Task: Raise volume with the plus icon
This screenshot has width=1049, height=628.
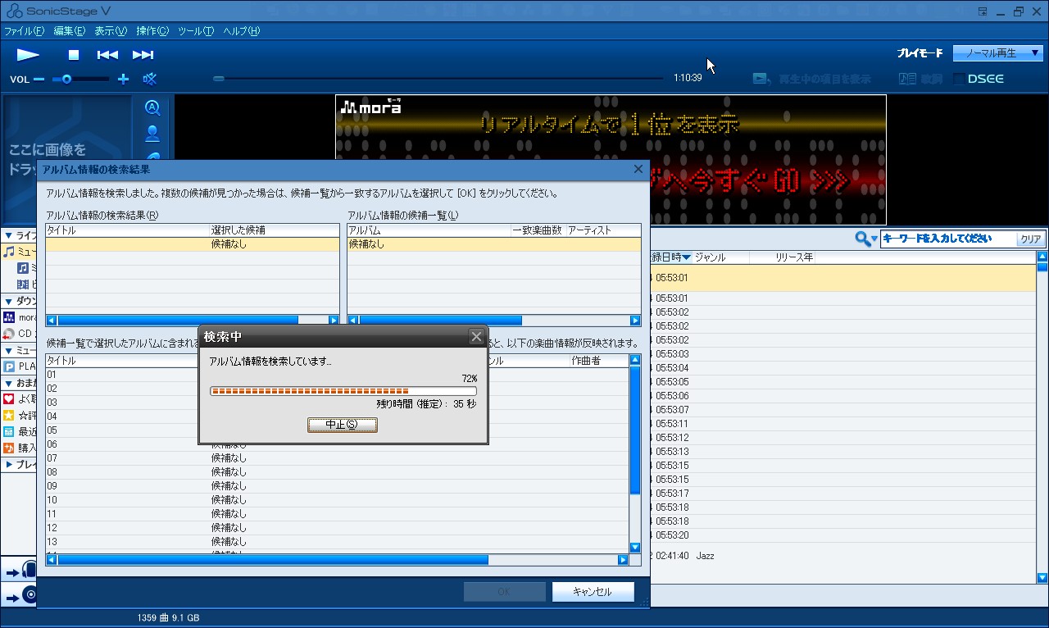Action: (124, 80)
